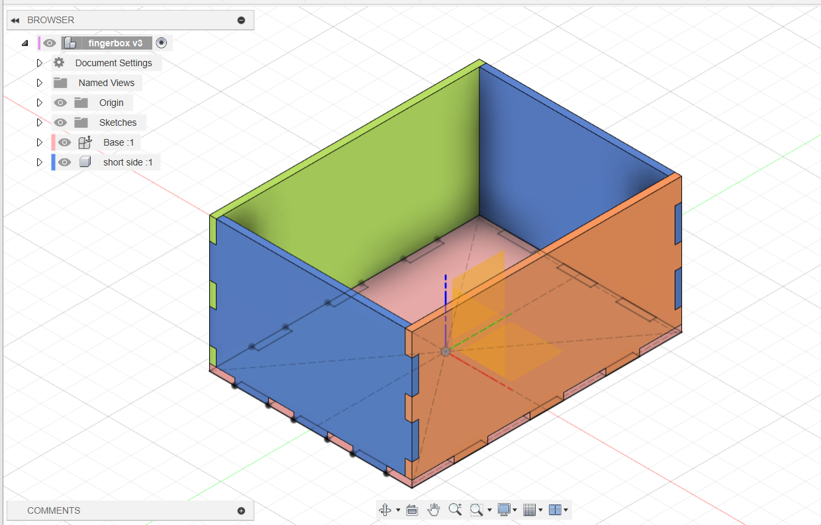Click the Named Views folder icon

[61, 83]
